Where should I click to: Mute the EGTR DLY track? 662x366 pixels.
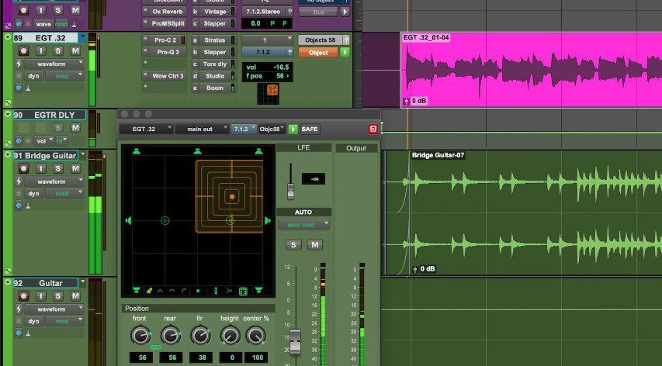tap(75, 128)
